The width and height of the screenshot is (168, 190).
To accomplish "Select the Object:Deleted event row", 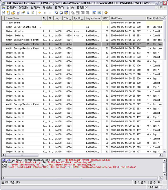I will coord(82,36).
